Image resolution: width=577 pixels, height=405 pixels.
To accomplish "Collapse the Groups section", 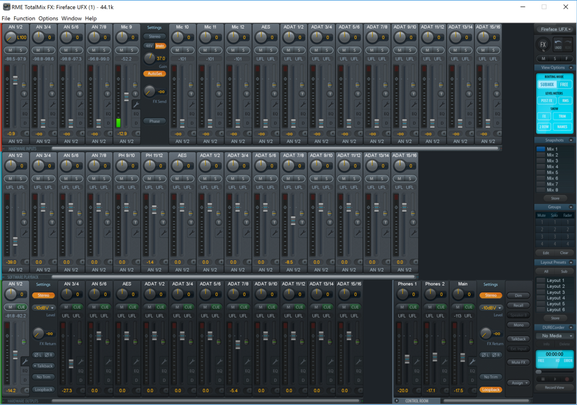I will pyautogui.click(x=571, y=207).
